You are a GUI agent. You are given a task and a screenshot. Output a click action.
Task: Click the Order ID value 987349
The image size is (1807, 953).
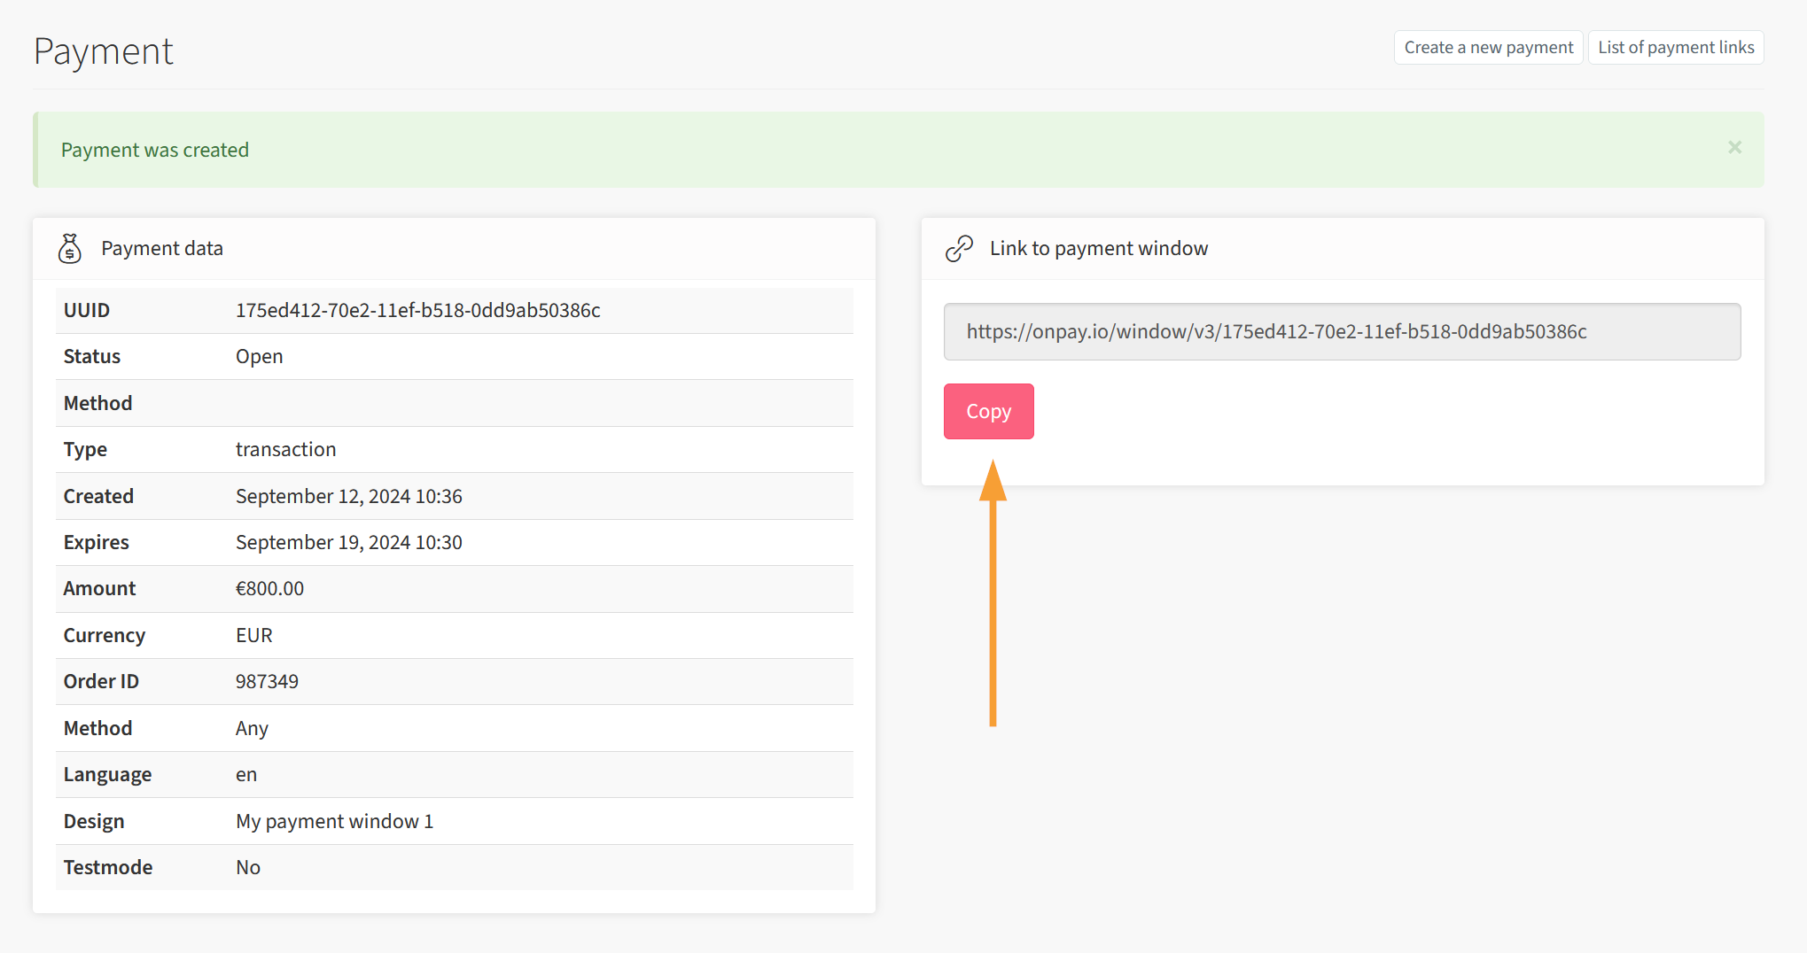(267, 681)
